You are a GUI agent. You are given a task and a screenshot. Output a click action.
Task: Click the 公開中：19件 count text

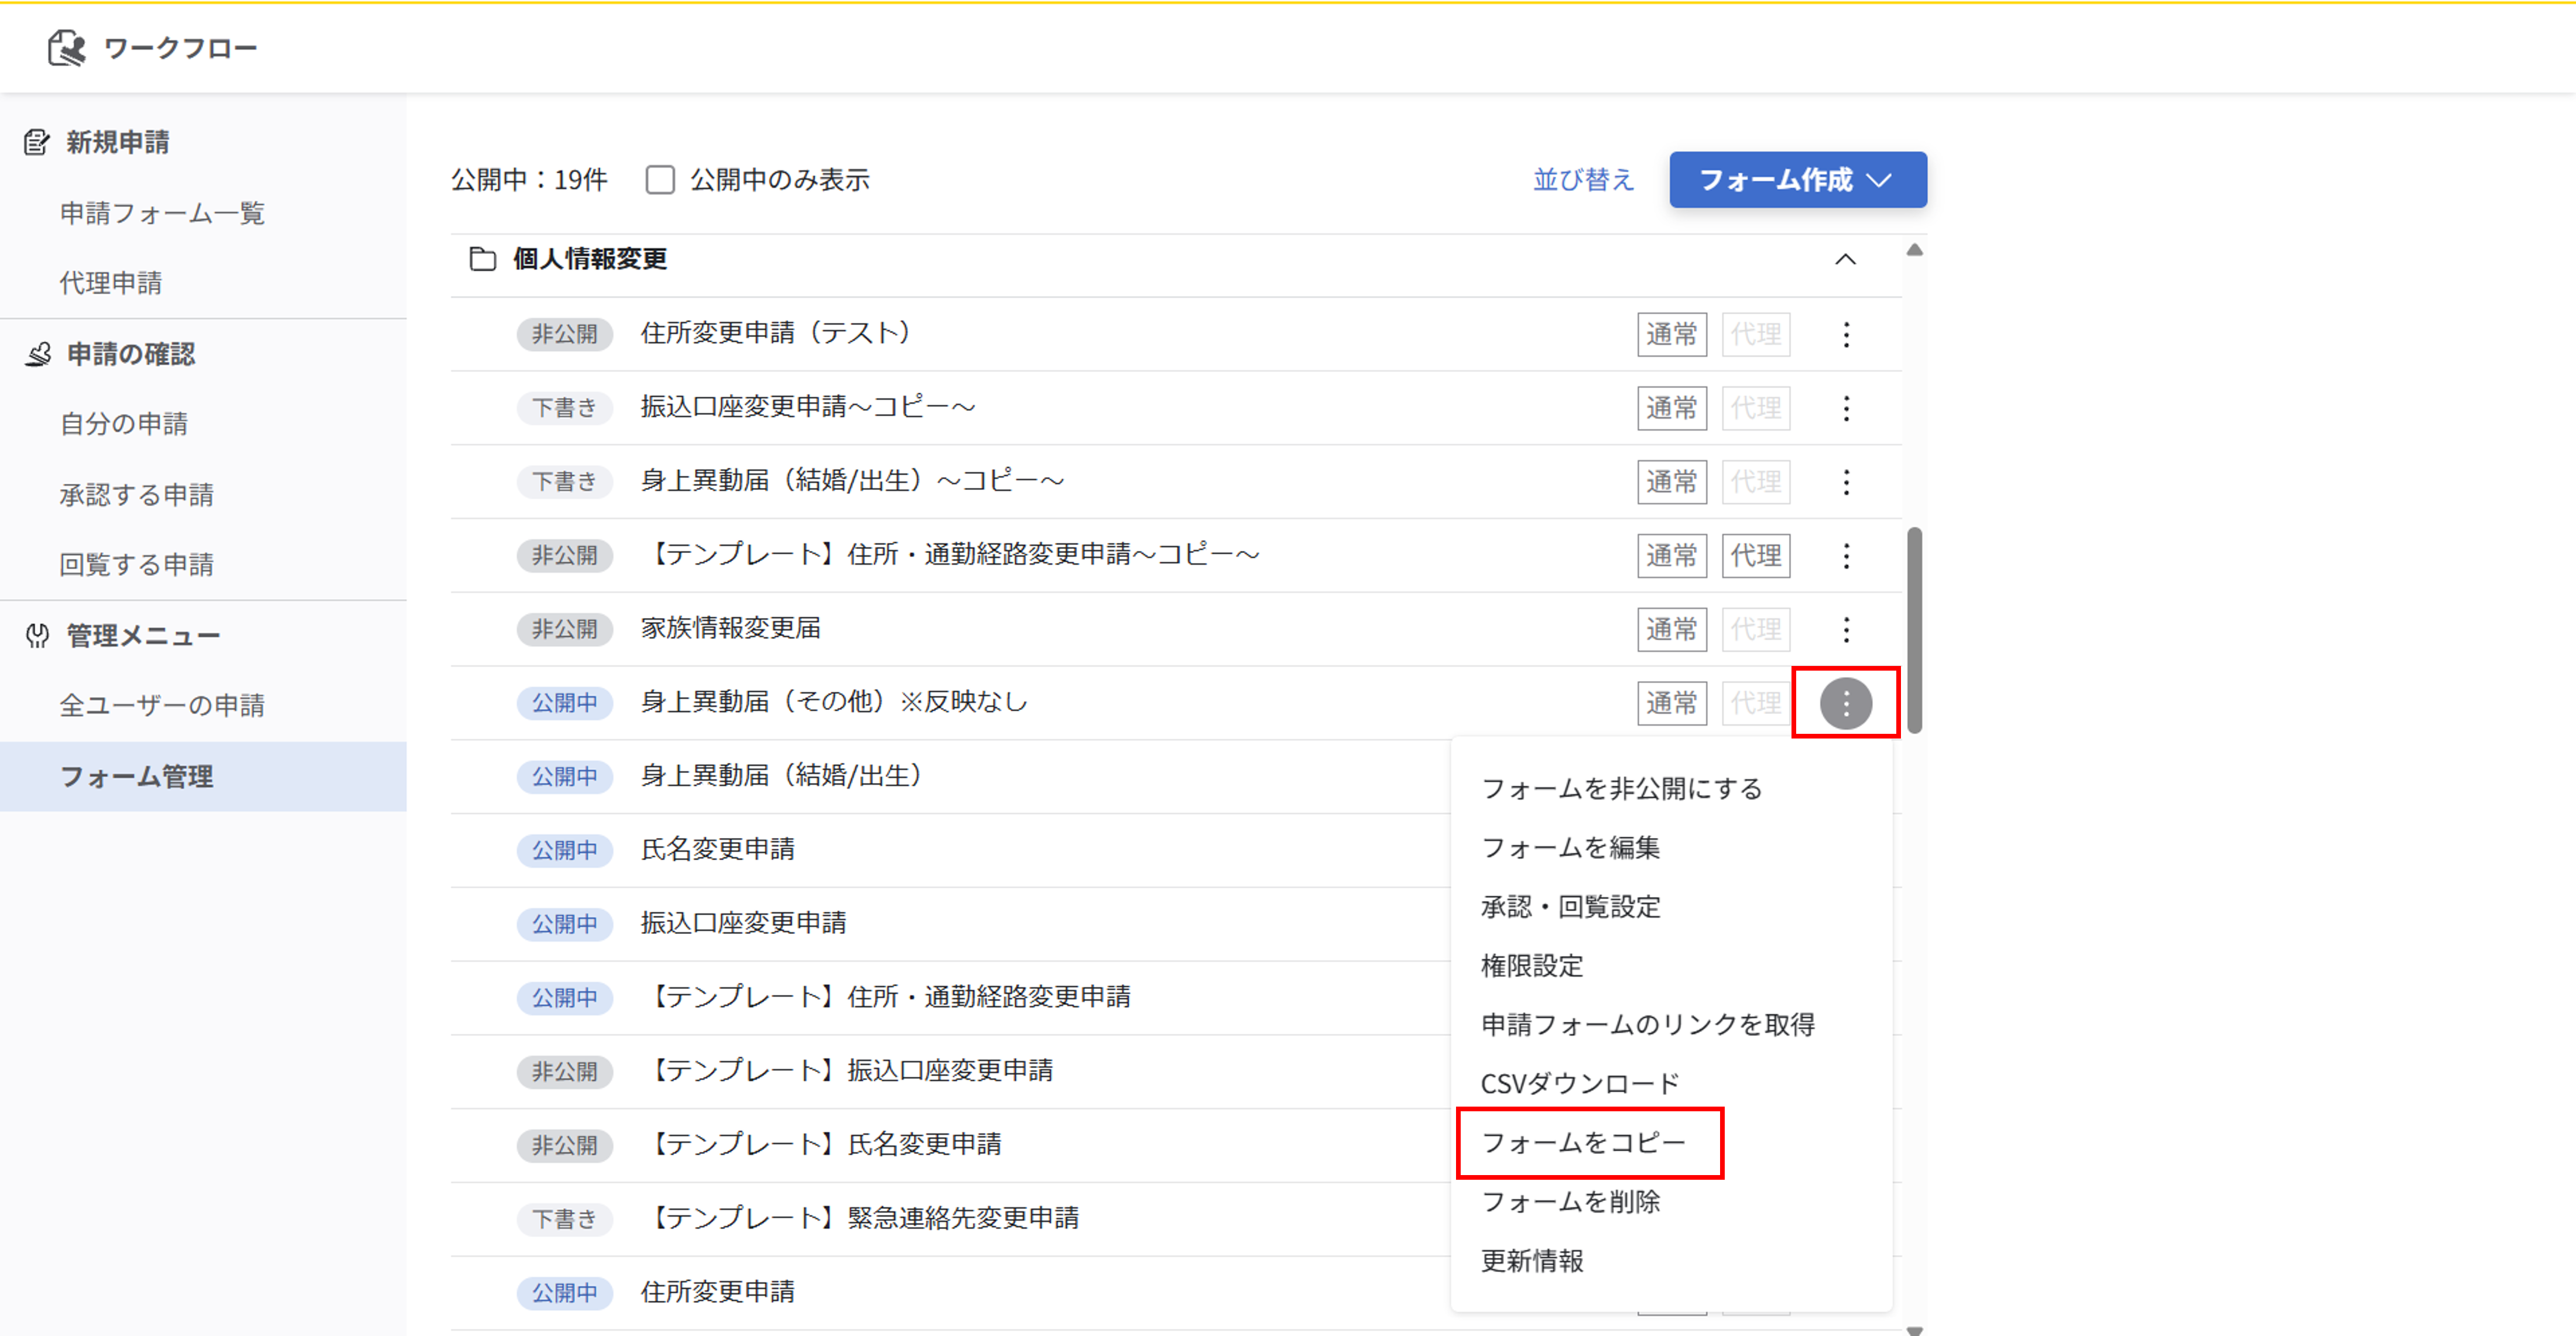pos(529,180)
